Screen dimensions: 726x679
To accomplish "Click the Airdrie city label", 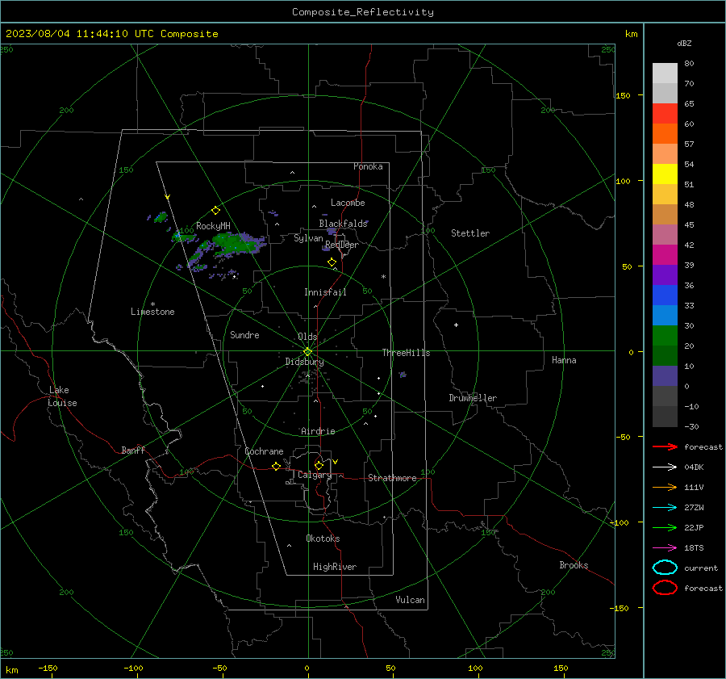I will [318, 431].
